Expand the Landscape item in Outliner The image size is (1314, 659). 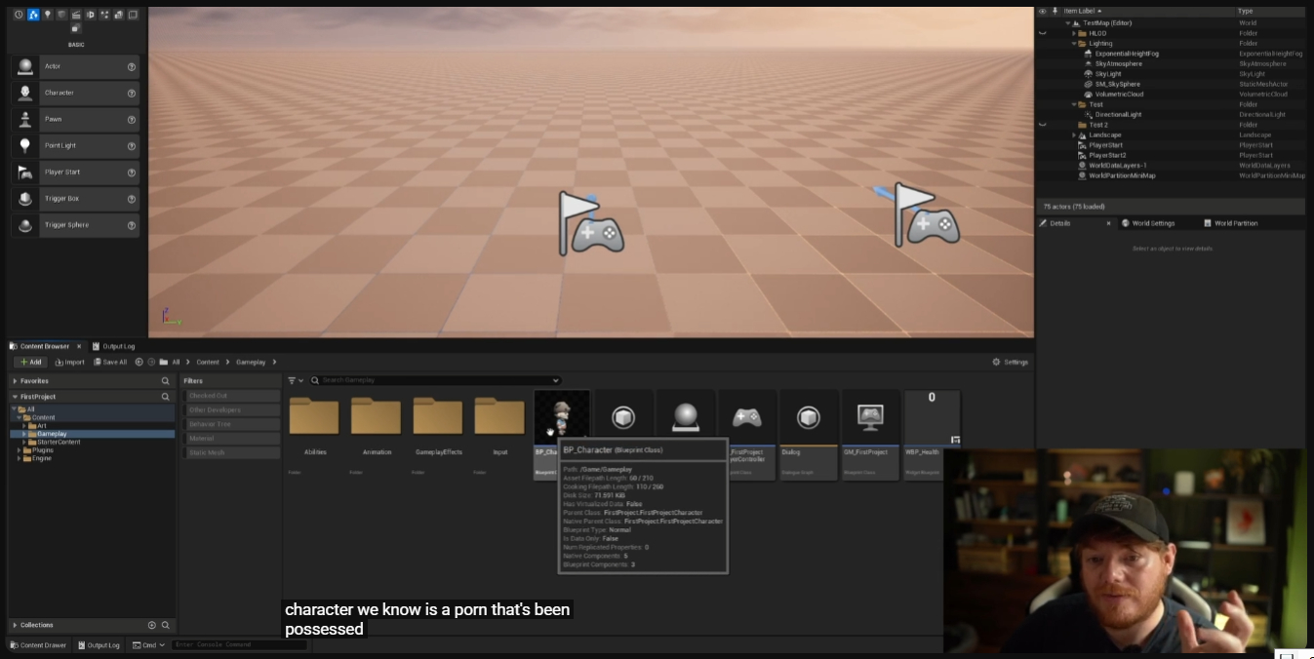[1074, 136]
